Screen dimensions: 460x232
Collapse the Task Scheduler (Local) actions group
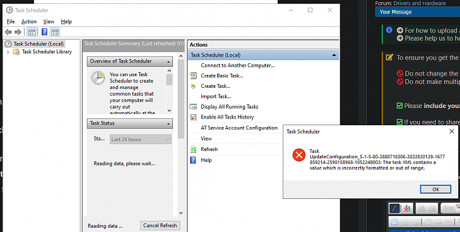(x=334, y=55)
